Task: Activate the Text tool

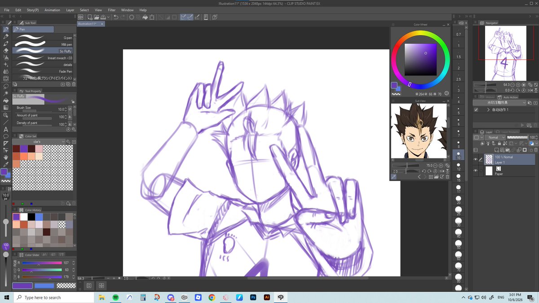Action: pyautogui.click(x=6, y=129)
